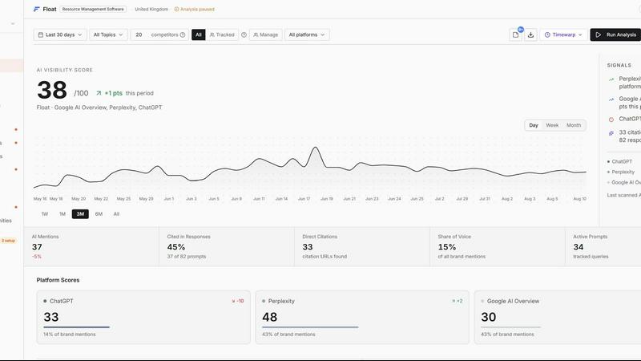
Task: Click the Direct Citations 33 tile
Action: 362,247
